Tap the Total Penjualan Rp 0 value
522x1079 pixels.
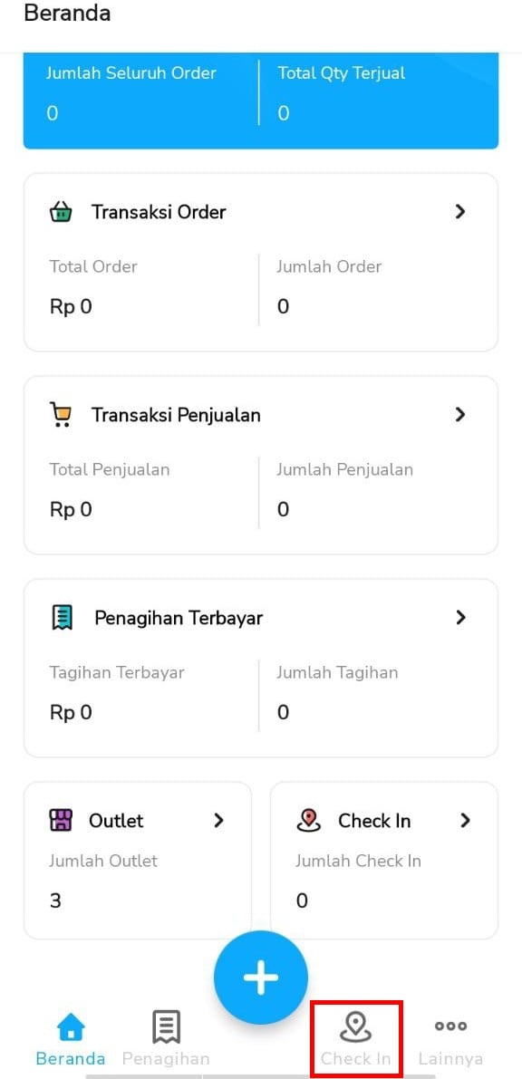71,509
